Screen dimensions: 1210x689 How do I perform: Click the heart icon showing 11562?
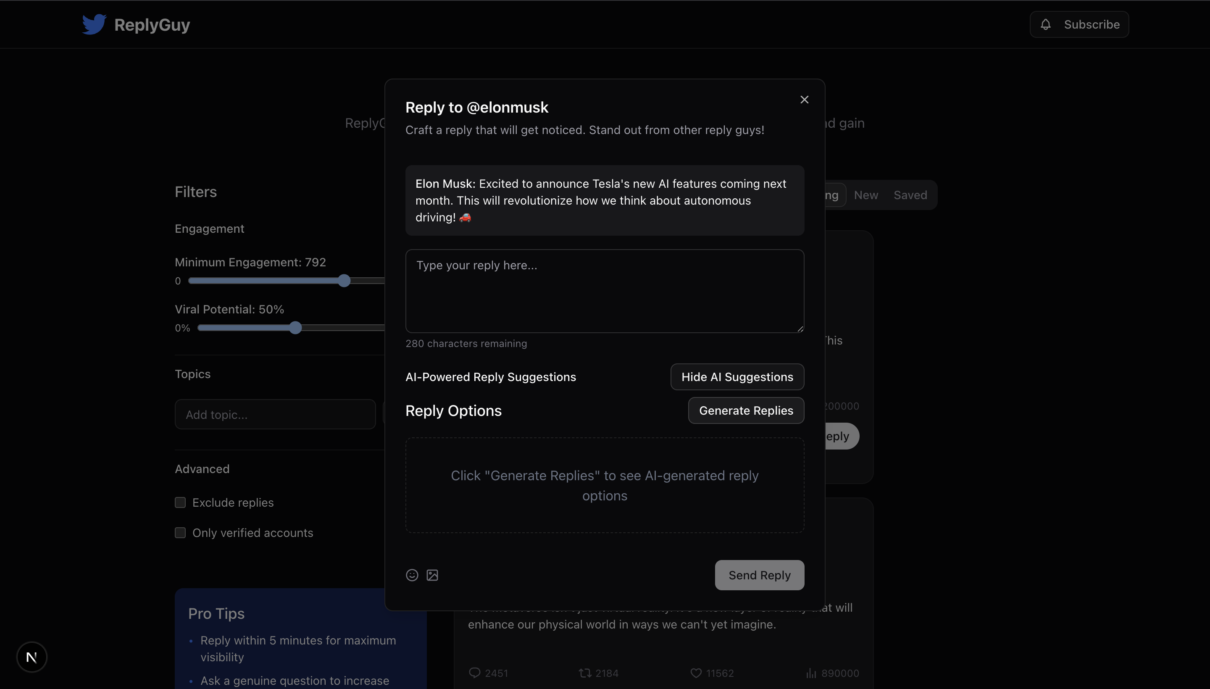pos(696,673)
